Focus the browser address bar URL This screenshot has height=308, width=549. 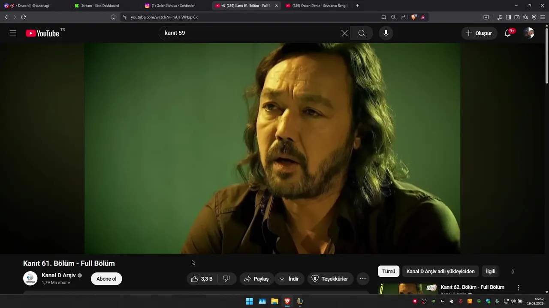click(x=164, y=17)
